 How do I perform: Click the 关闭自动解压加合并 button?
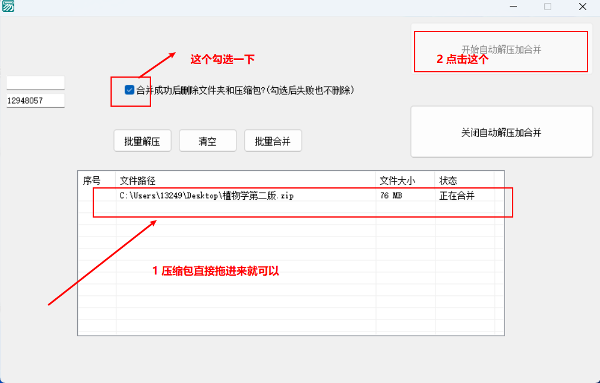click(x=501, y=131)
